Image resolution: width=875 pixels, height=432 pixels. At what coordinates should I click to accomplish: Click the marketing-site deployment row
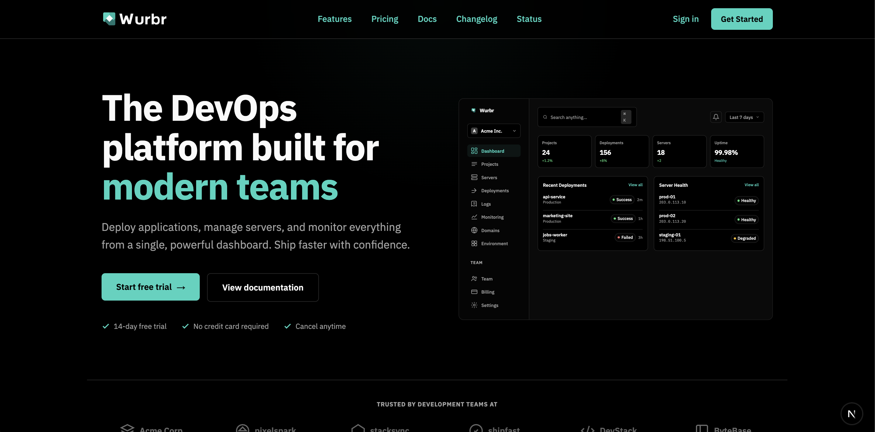tap(592, 218)
